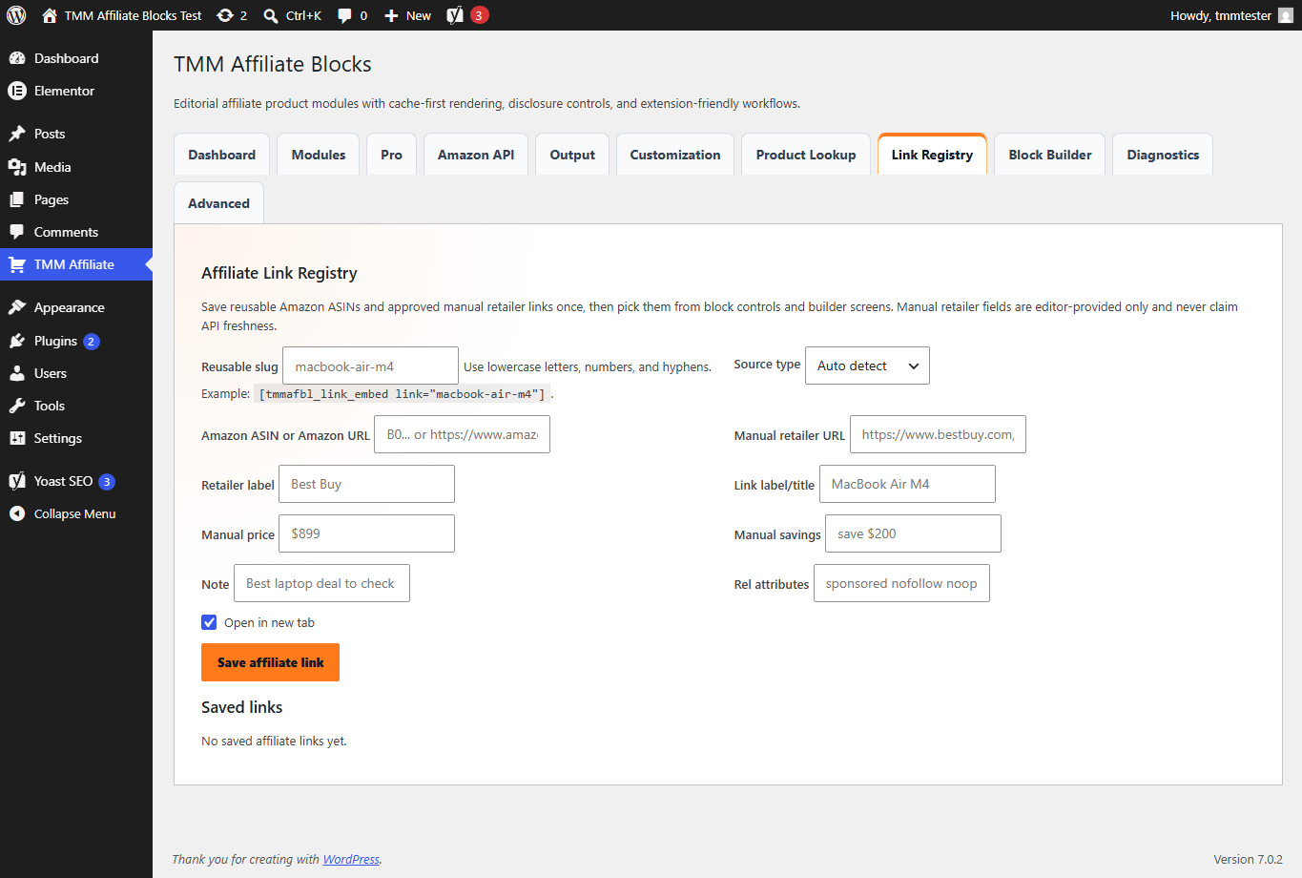Open the Pro tab
Viewport: 1302px width, 878px height.
point(391,155)
